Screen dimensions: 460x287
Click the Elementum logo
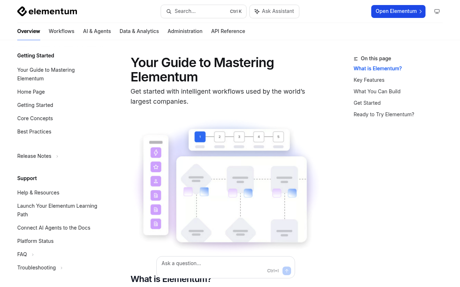coord(47,11)
